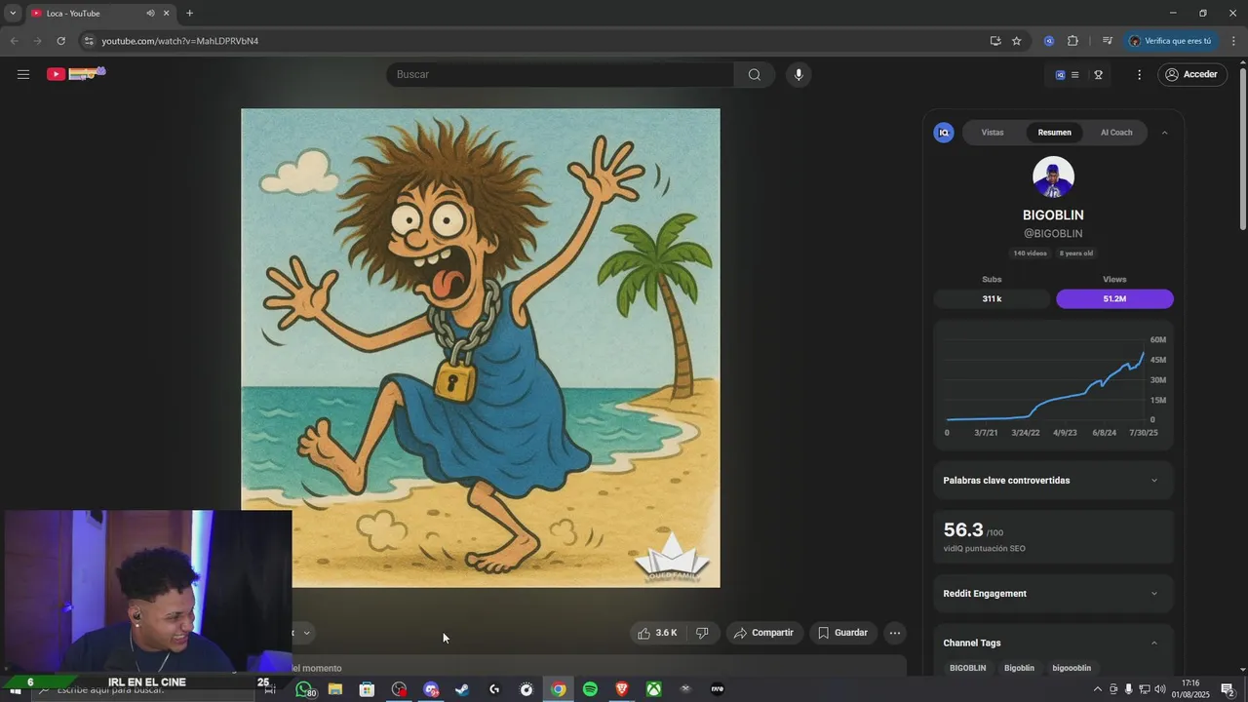
Task: Click the Compartir share button
Action: point(764,633)
